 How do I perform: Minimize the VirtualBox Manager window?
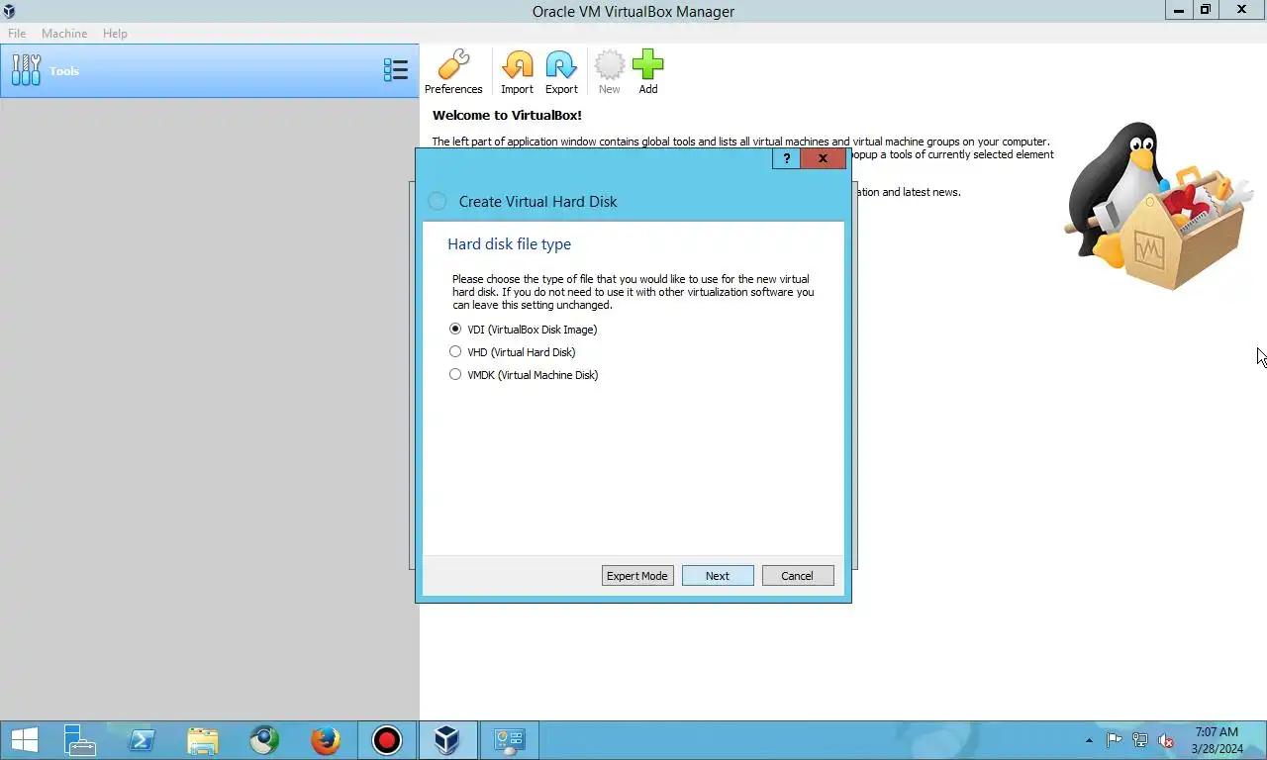(x=1179, y=10)
